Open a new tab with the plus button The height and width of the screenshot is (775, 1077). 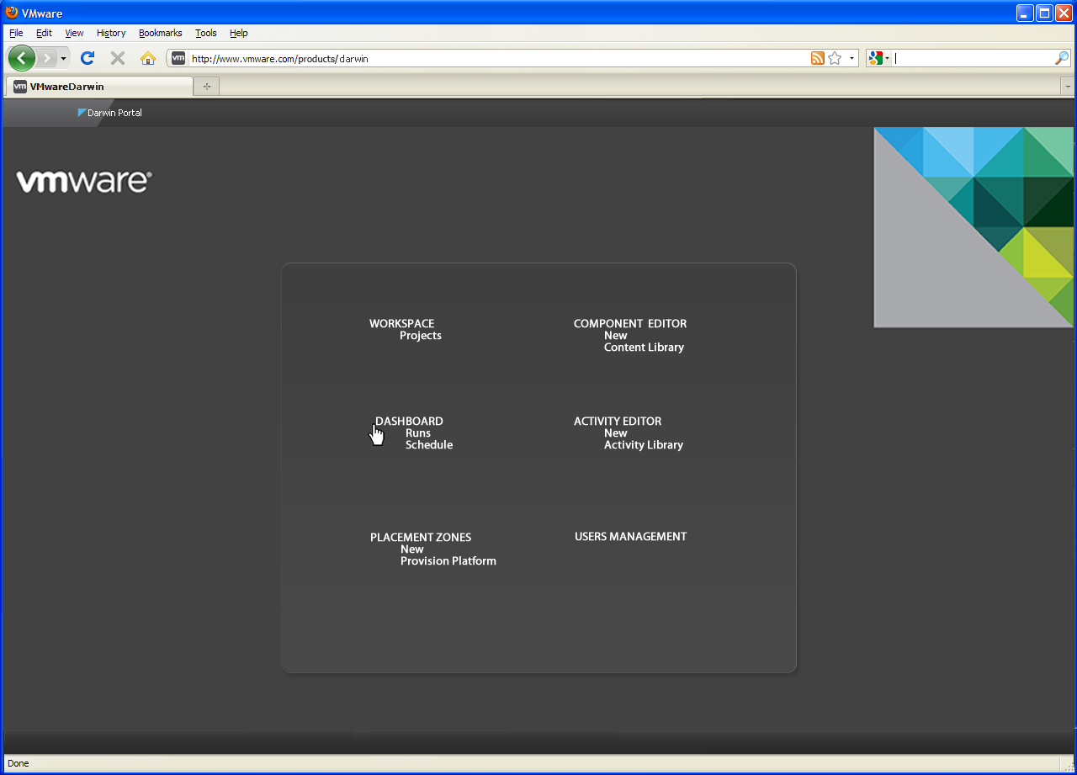click(x=207, y=86)
